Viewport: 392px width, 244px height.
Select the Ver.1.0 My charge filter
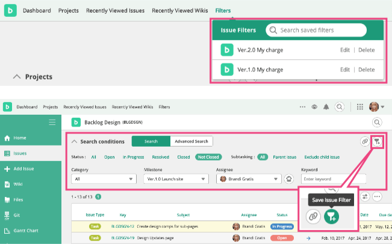click(x=260, y=70)
